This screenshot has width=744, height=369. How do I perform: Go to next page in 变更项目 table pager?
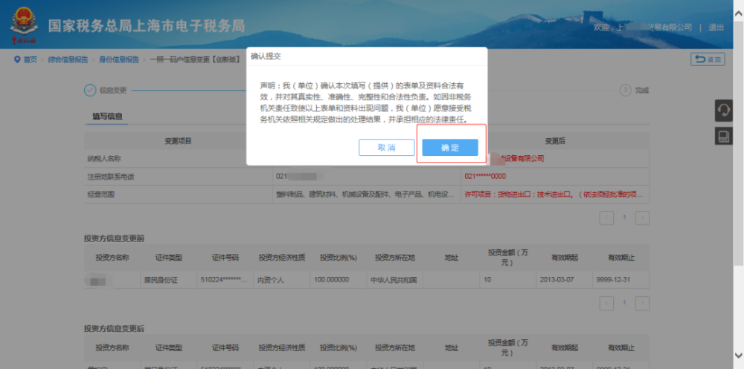(x=642, y=218)
